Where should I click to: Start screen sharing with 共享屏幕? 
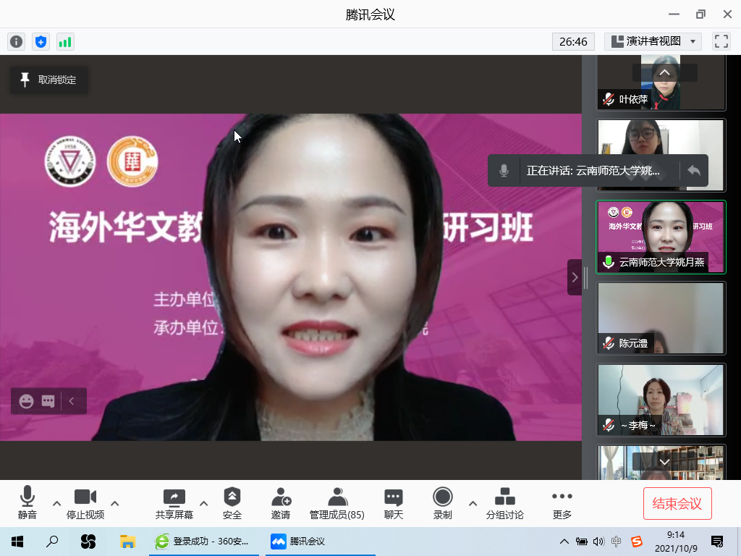pyautogui.click(x=174, y=503)
